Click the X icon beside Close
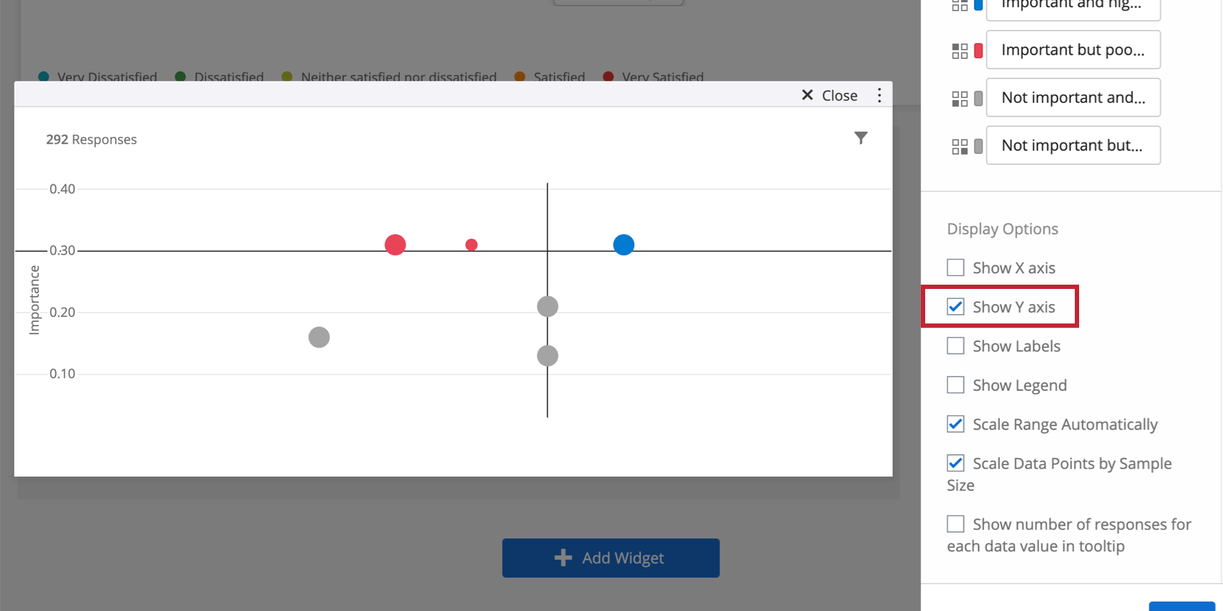Viewport: 1223px width, 611px height. tap(807, 95)
